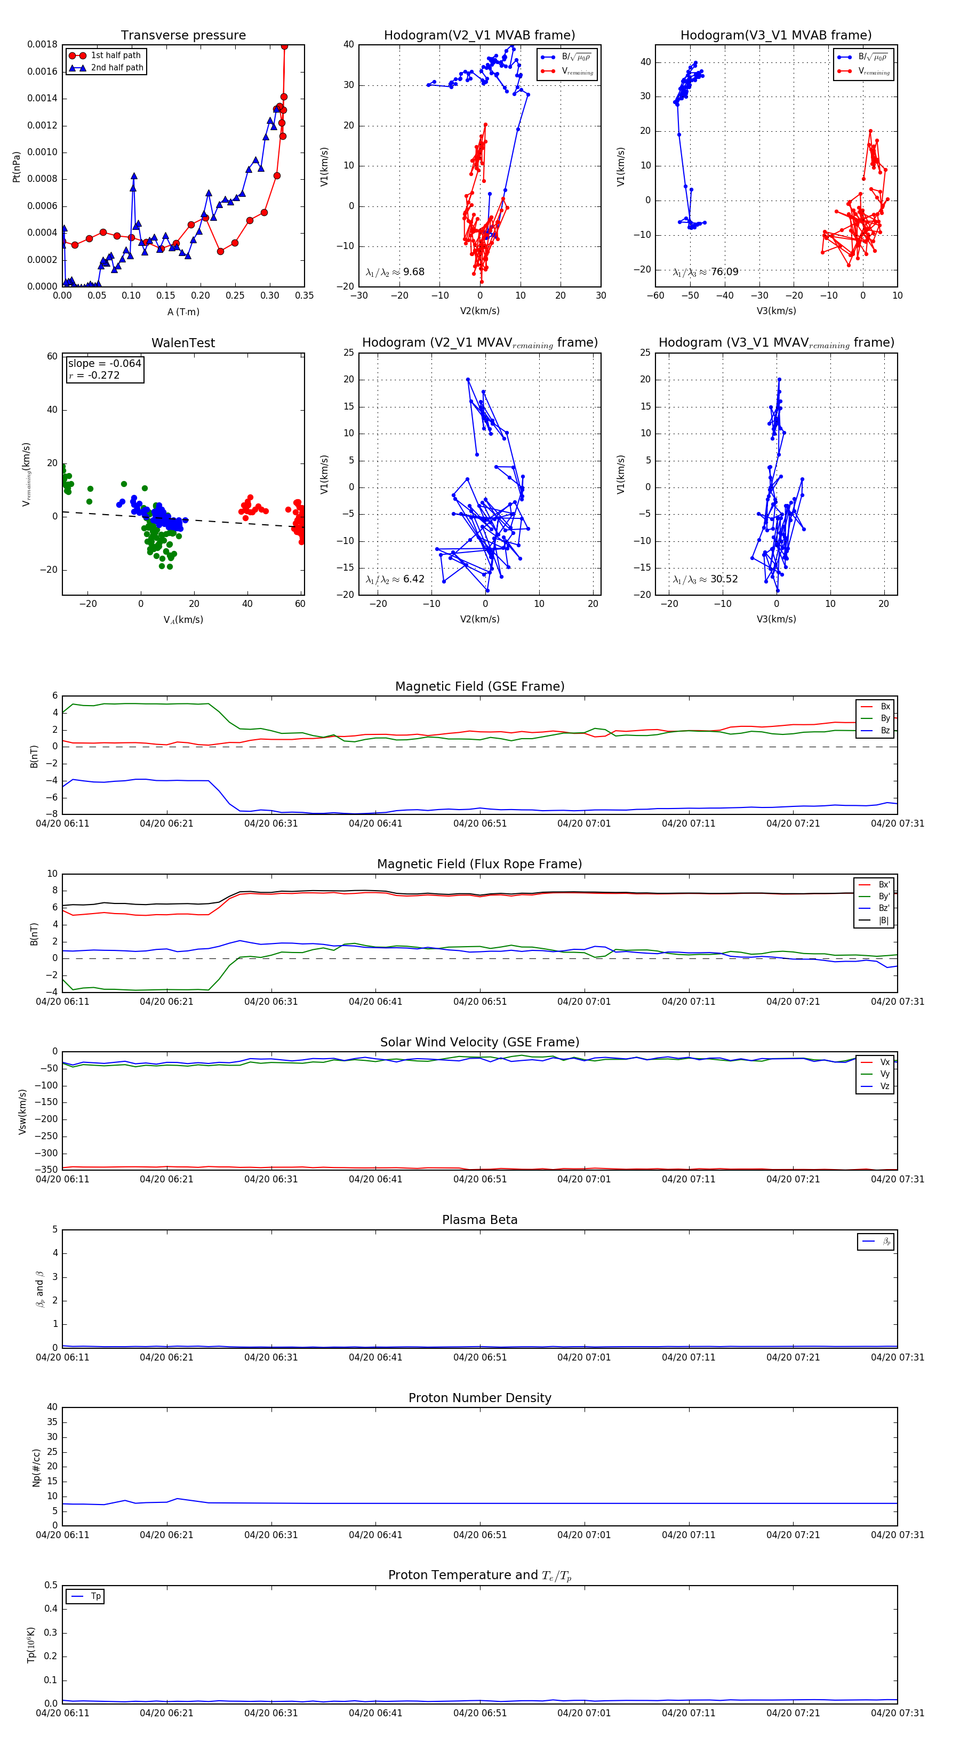Click the V_A(km/s) axis label in WalenTest
Image resolution: width=960 pixels, height=1760 pixels.
[x=183, y=620]
